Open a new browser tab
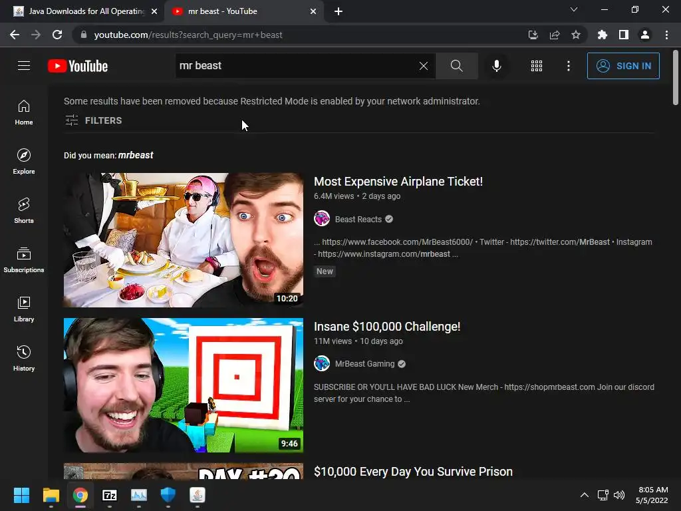This screenshot has width=681, height=511. [x=339, y=11]
